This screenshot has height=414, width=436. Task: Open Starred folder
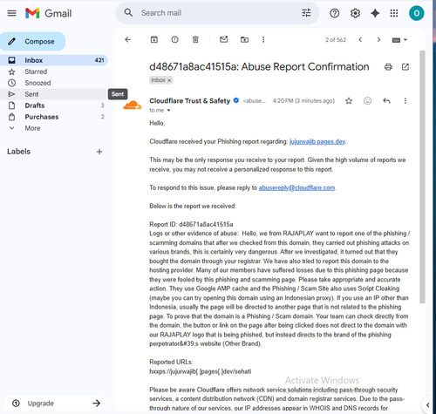(x=54, y=71)
